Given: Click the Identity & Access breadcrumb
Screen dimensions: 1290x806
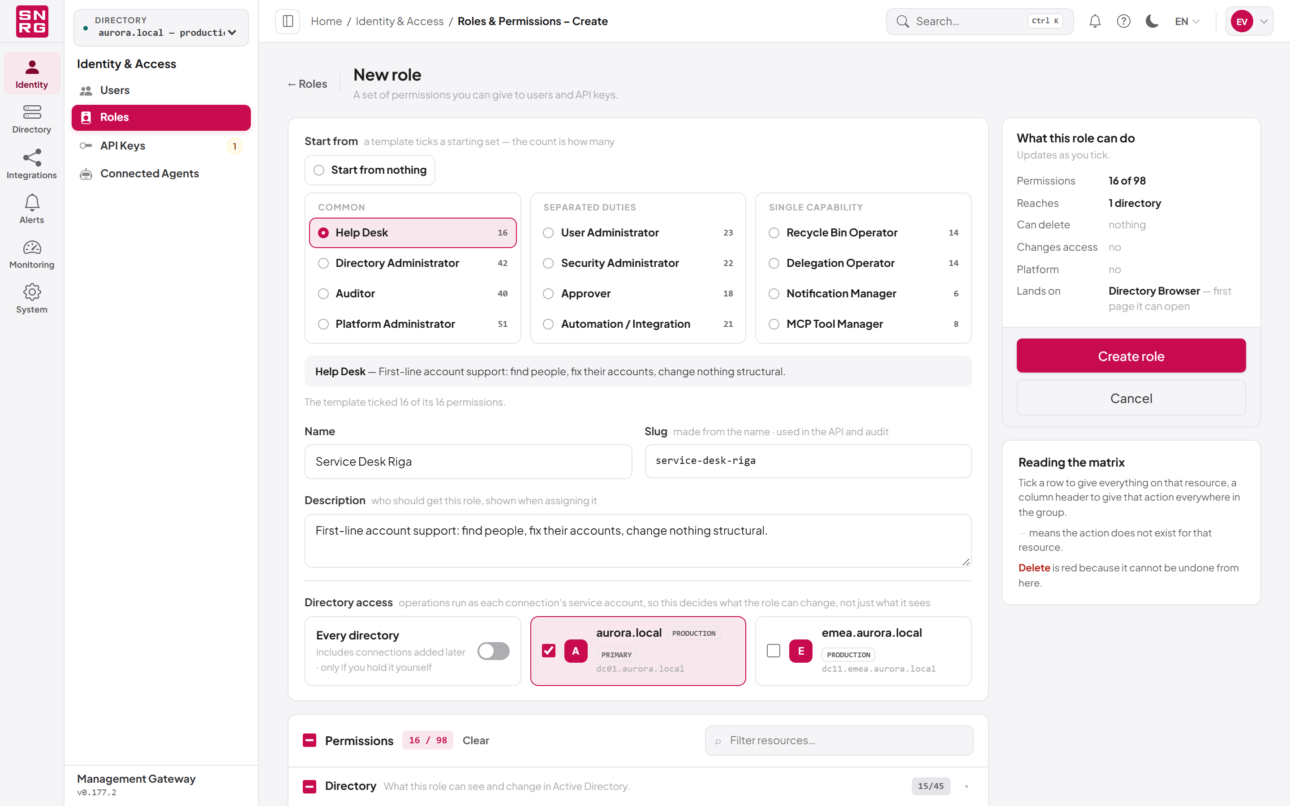Looking at the screenshot, I should pyautogui.click(x=399, y=21).
